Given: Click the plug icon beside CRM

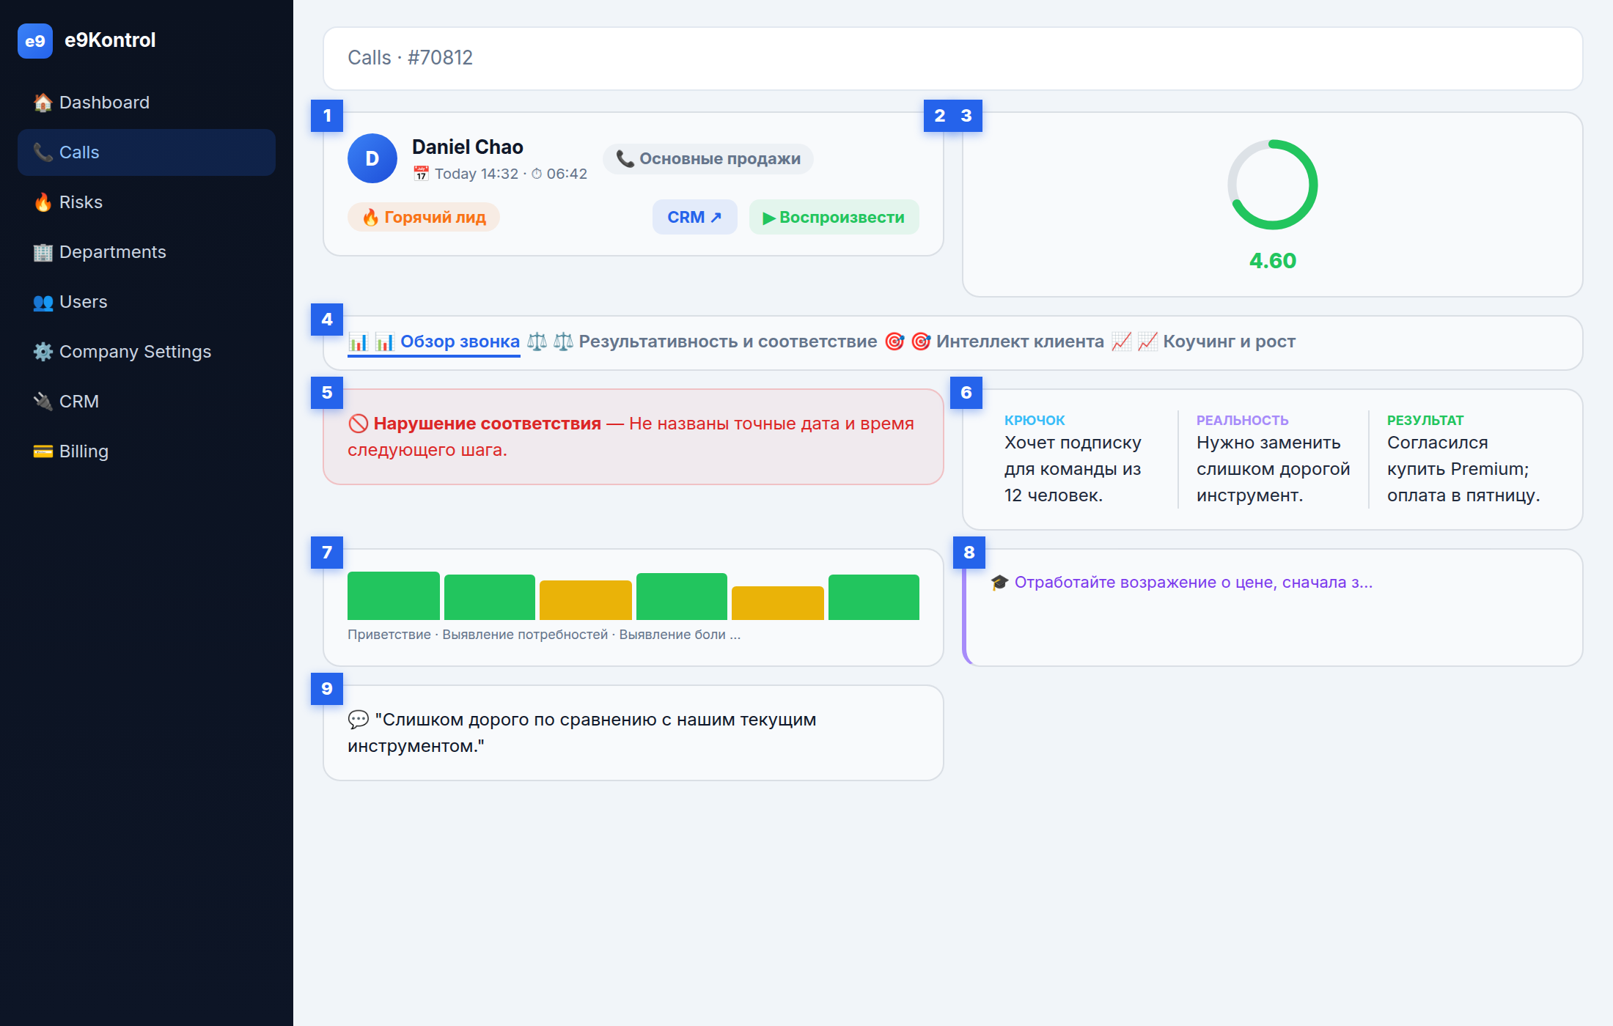Looking at the screenshot, I should click(43, 402).
